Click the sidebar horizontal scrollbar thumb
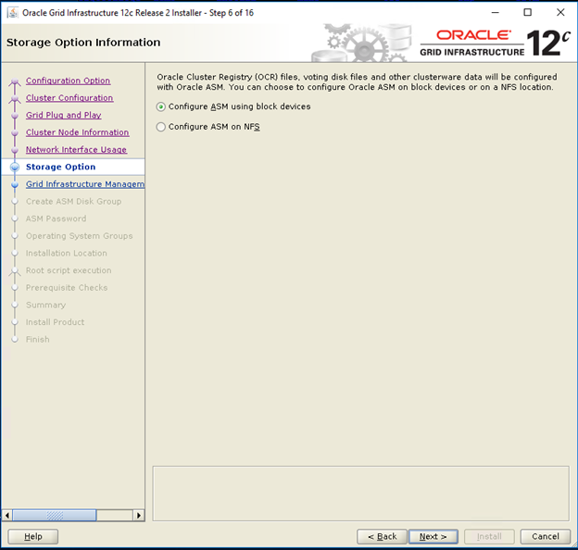 [x=55, y=515]
